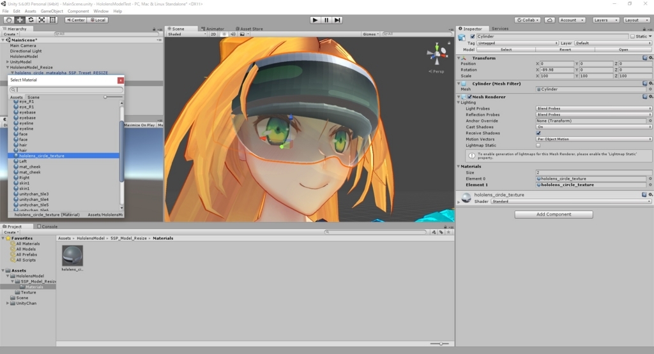The image size is (654, 354).
Task: Open the Tag dropdown
Action: pos(517,43)
